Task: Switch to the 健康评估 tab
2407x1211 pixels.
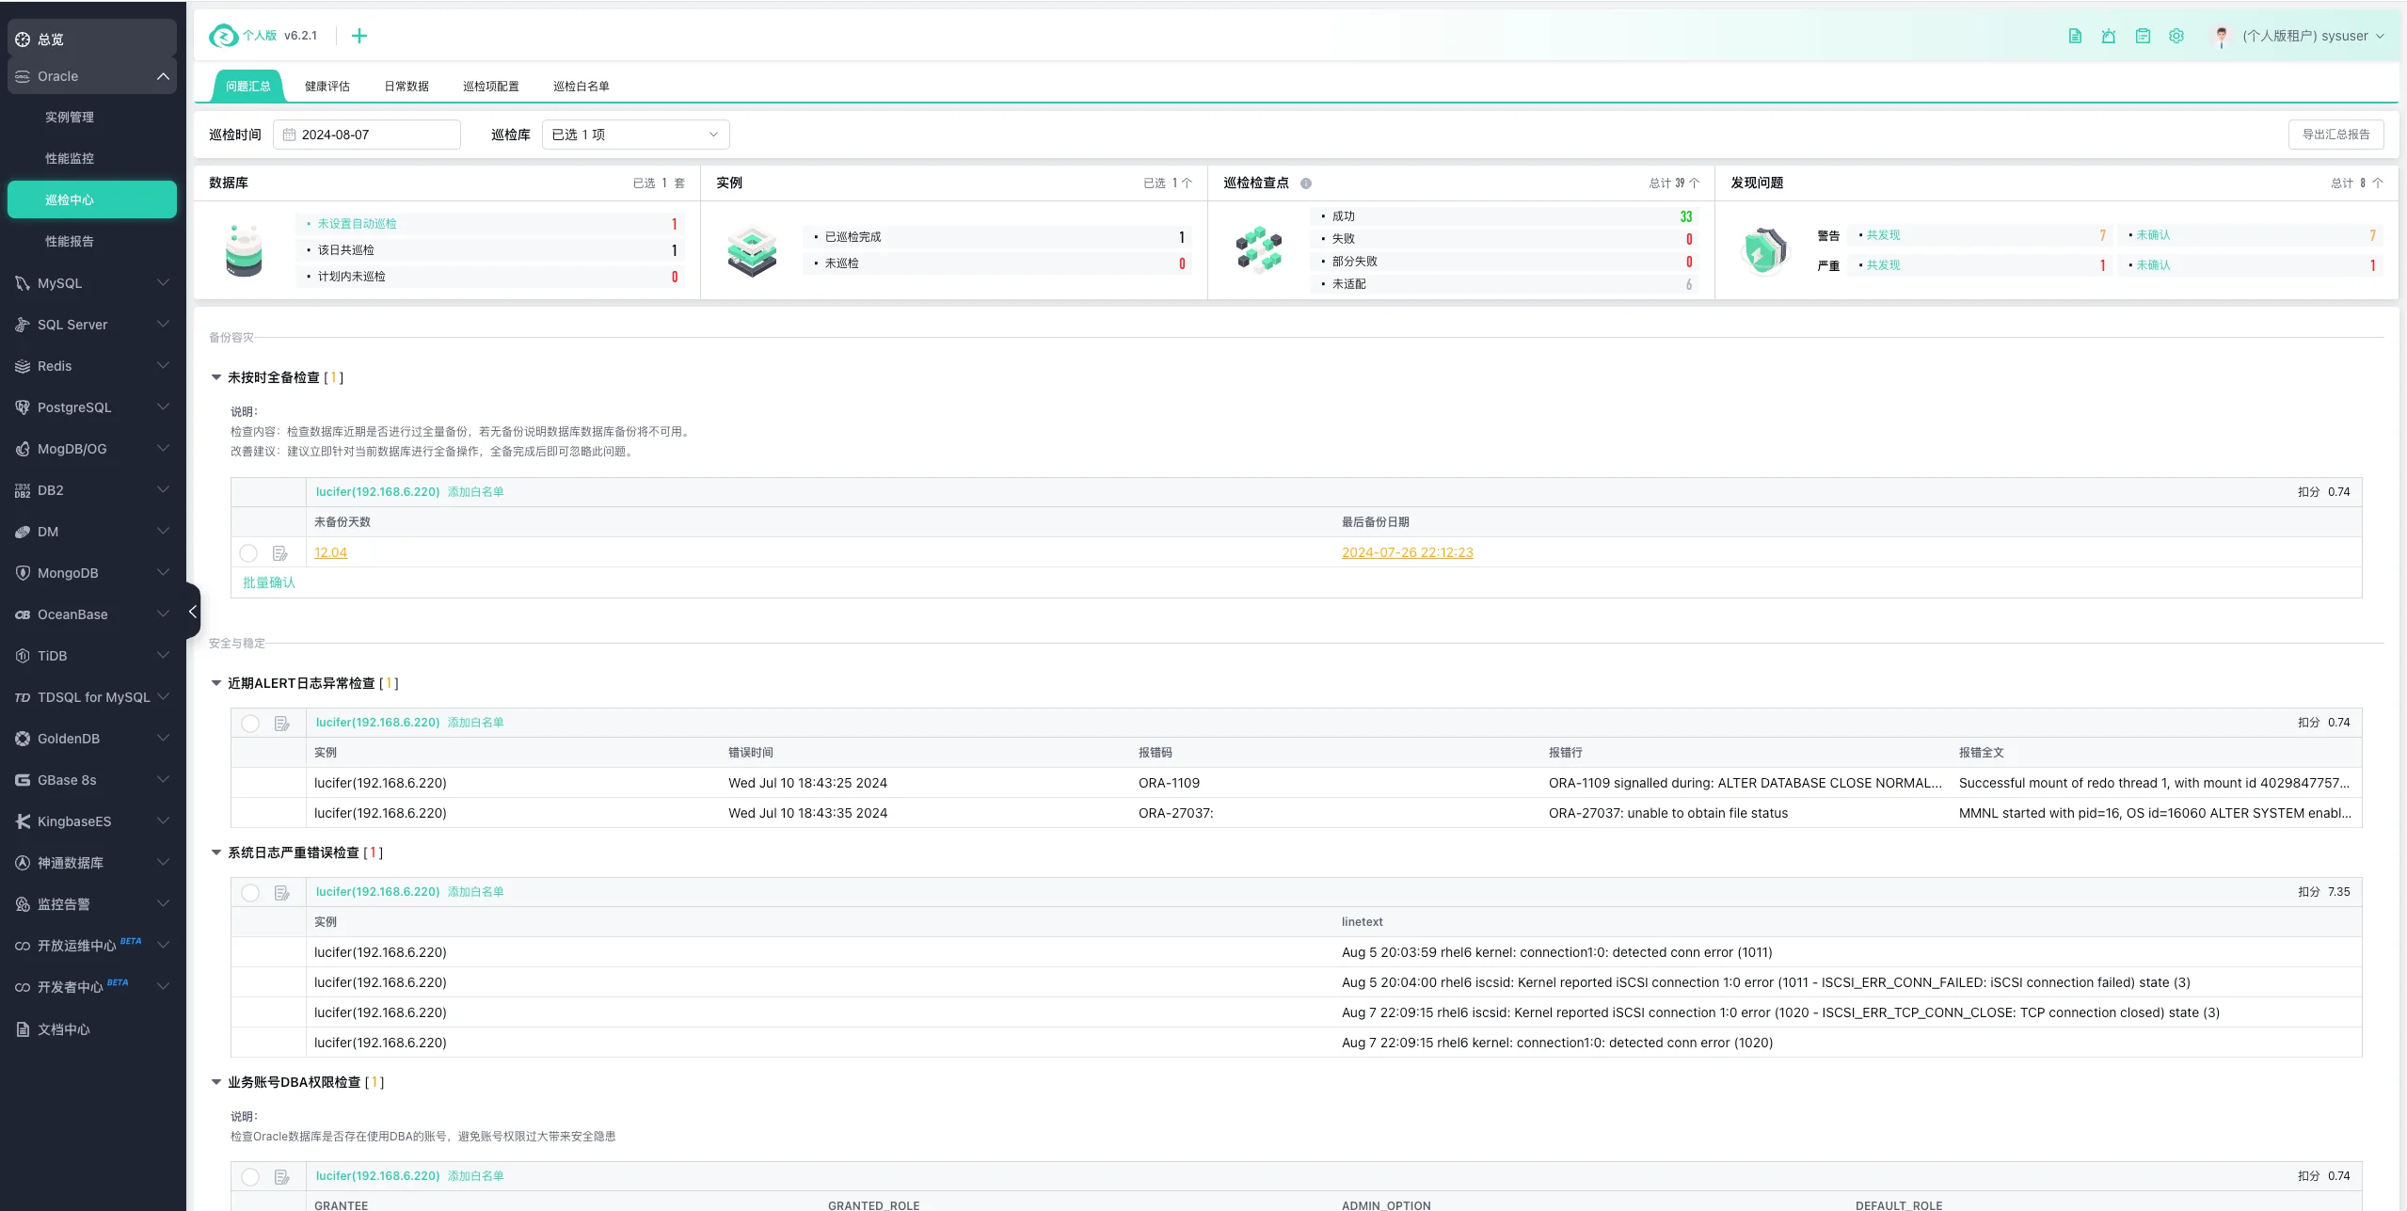Action: tap(327, 86)
